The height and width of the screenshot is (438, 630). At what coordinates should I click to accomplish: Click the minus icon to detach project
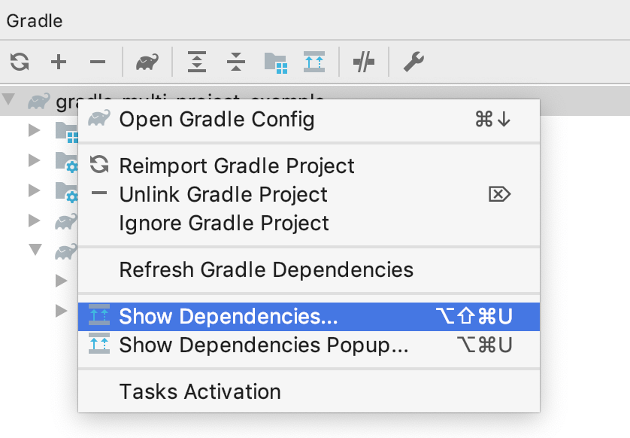click(97, 62)
